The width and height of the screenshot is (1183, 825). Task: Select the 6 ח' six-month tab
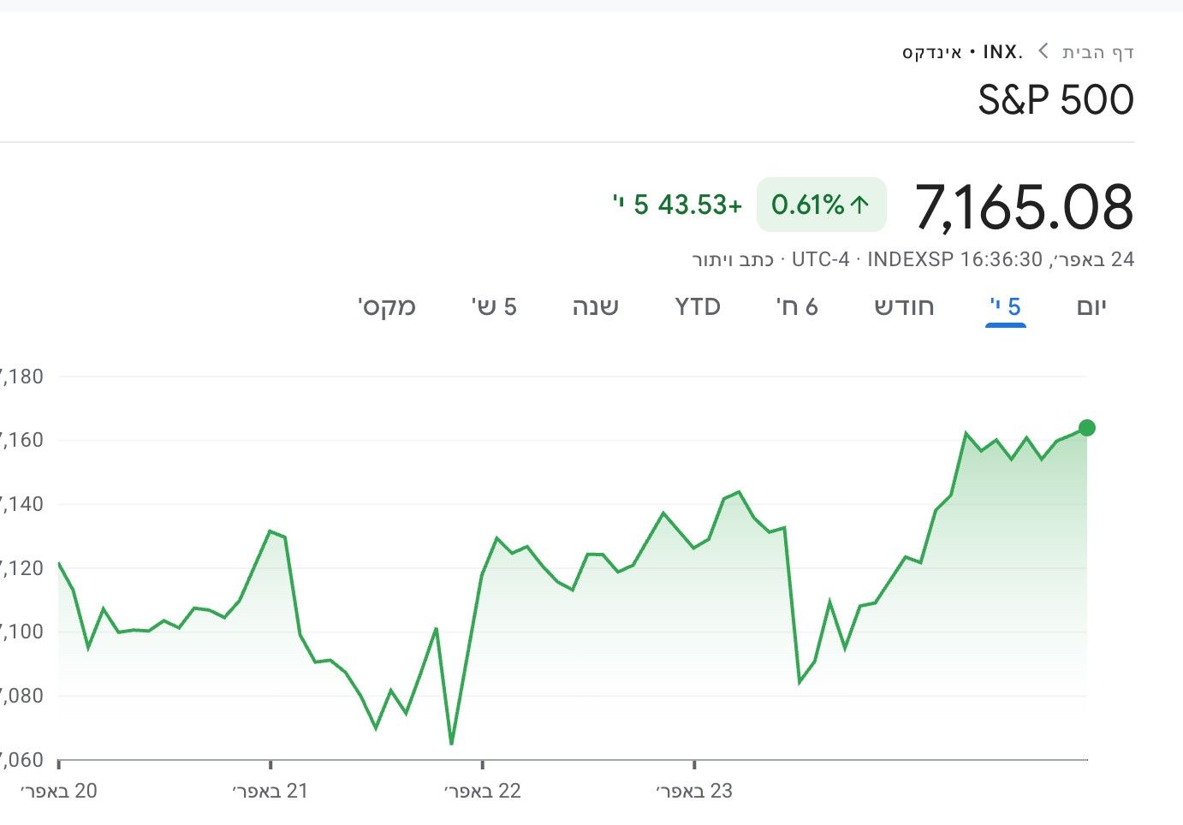797,306
